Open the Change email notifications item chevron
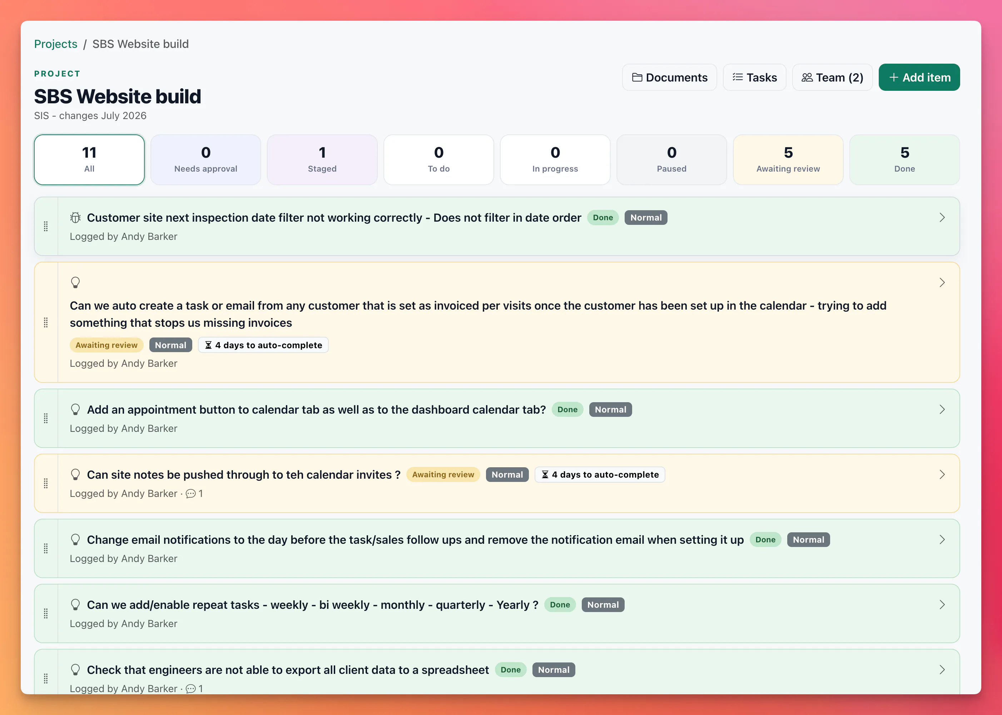Viewport: 1002px width, 715px height. (942, 540)
